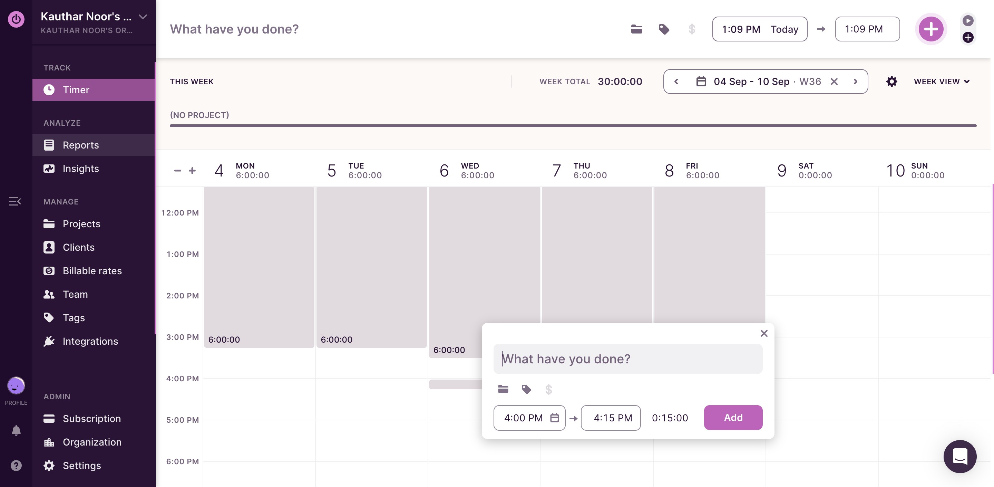Select project folder icon in popup

coord(503,389)
